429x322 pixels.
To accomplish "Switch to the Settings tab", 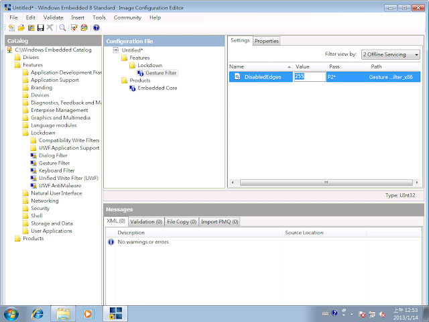I will (x=240, y=40).
